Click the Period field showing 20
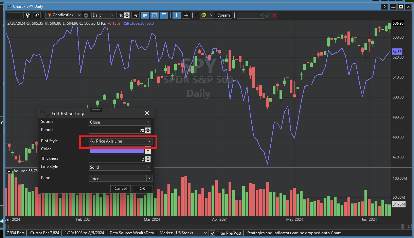The image size is (414, 238). pos(116,130)
